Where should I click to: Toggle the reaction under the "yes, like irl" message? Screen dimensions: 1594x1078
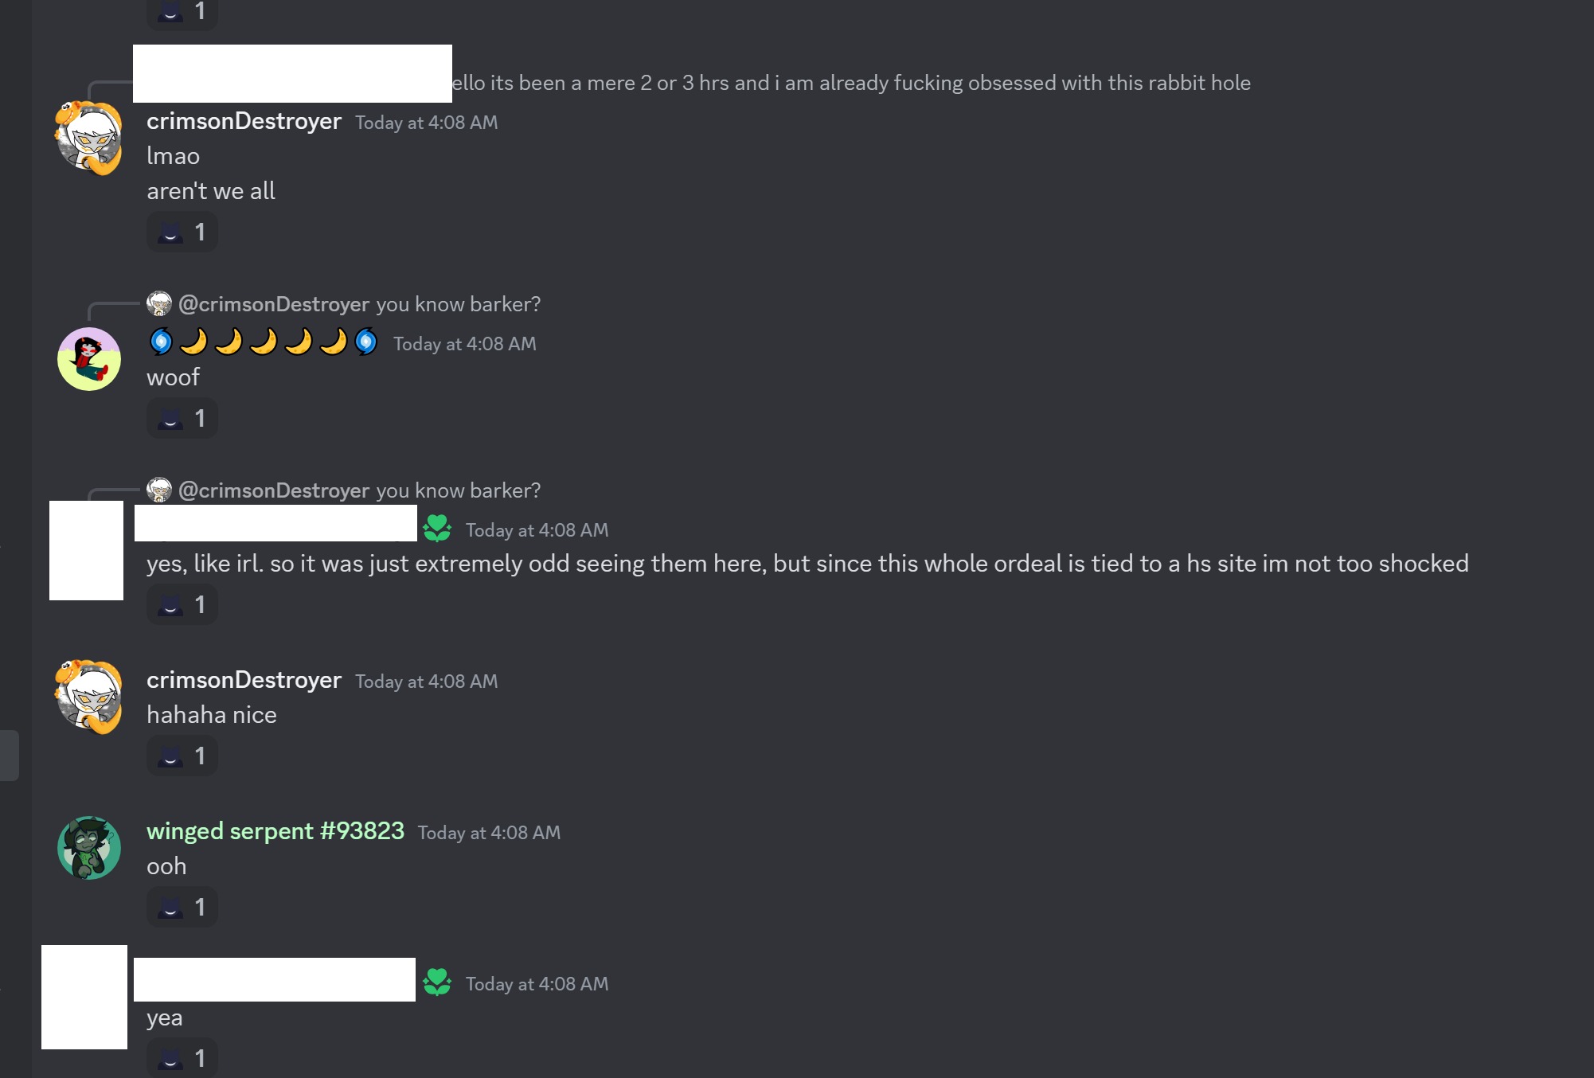pyautogui.click(x=182, y=605)
